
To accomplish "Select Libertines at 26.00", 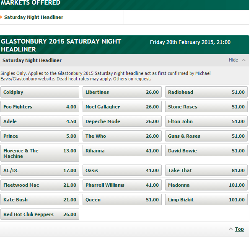I will point(122,92).
